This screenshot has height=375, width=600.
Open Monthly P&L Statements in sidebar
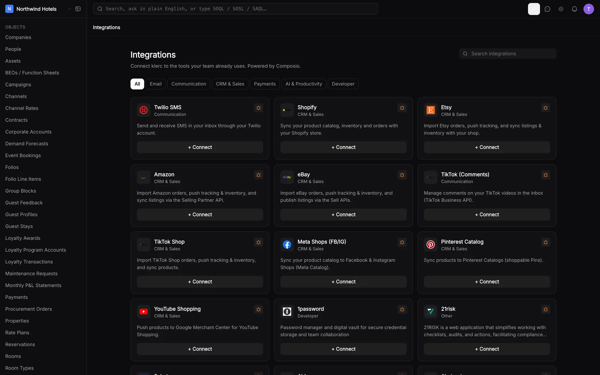point(33,285)
